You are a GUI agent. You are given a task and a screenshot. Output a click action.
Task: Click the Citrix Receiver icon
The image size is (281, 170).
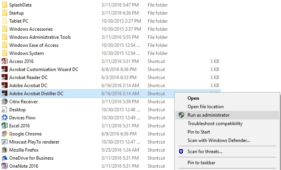pyautogui.click(x=5, y=101)
